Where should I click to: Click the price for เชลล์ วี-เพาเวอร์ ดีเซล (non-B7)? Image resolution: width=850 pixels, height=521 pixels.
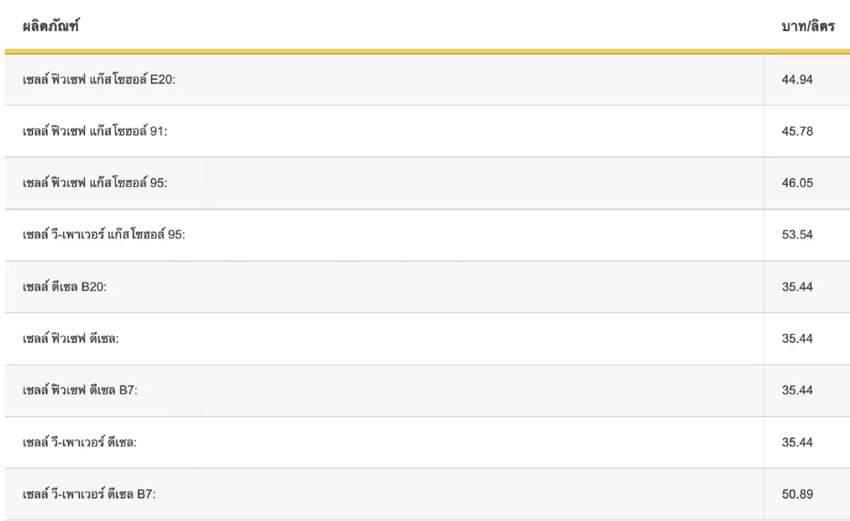coord(797,442)
